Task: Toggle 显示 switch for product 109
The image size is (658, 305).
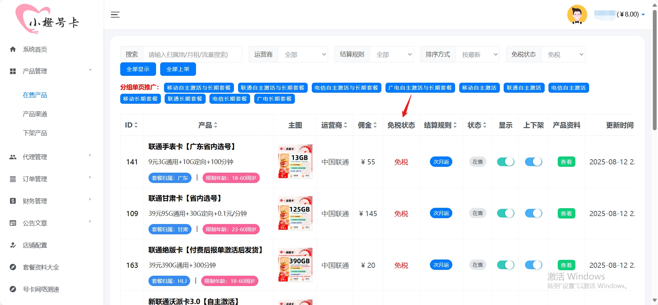Action: [x=505, y=213]
